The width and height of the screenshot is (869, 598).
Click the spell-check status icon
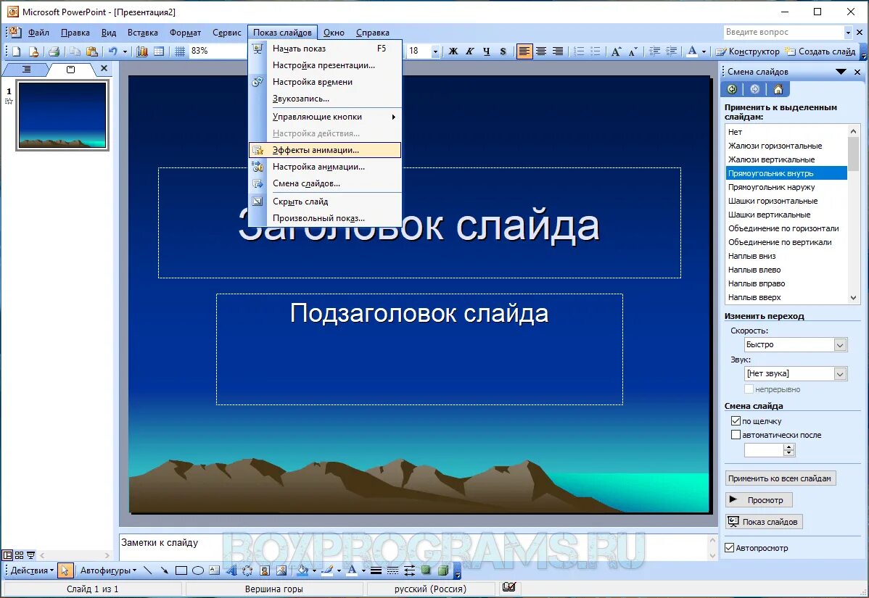click(x=508, y=587)
